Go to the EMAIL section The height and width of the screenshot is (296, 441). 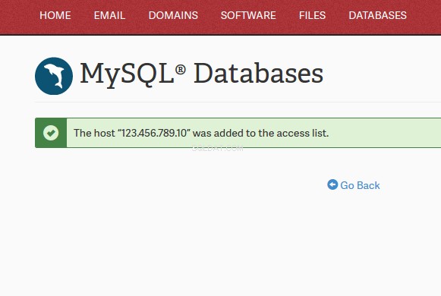click(x=109, y=15)
